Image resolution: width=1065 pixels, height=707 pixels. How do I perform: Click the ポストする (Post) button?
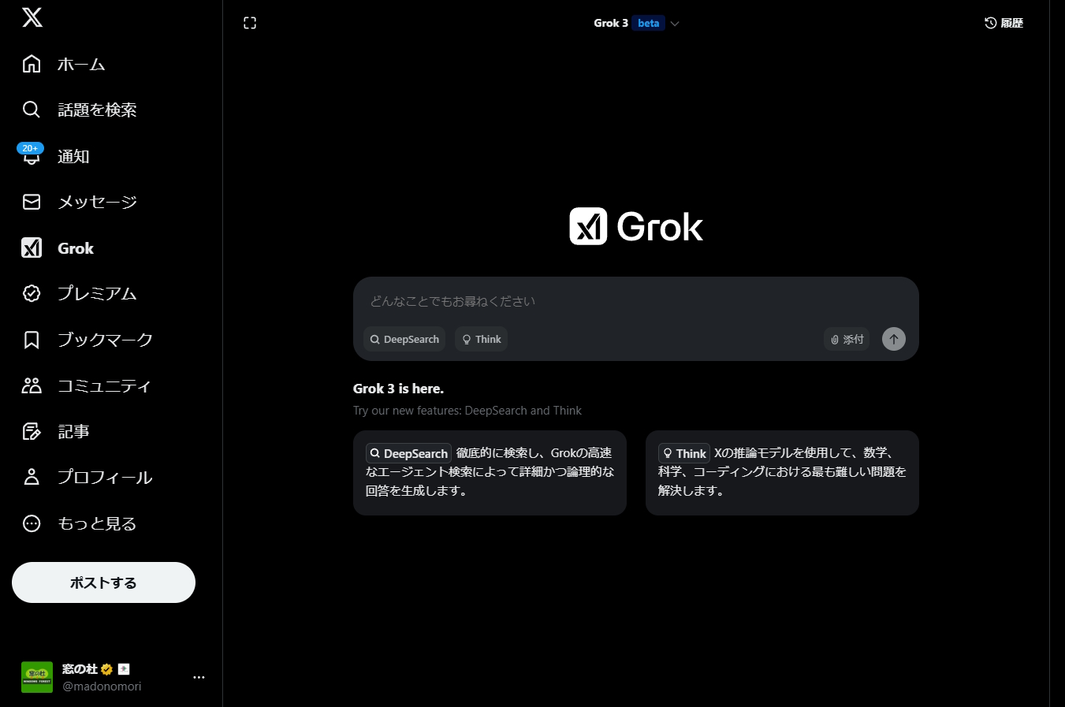[103, 582]
